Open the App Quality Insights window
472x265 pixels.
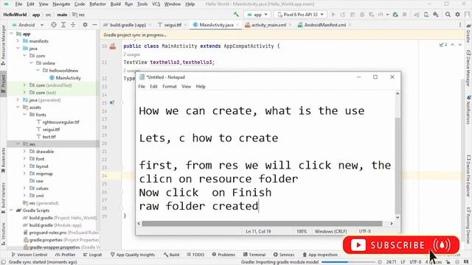(133, 255)
